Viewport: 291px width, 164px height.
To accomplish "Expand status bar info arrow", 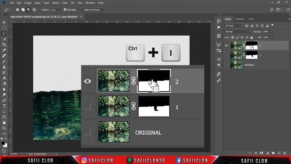I will pyautogui.click(x=56, y=154).
